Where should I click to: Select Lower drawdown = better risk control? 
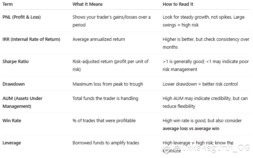[200, 84]
